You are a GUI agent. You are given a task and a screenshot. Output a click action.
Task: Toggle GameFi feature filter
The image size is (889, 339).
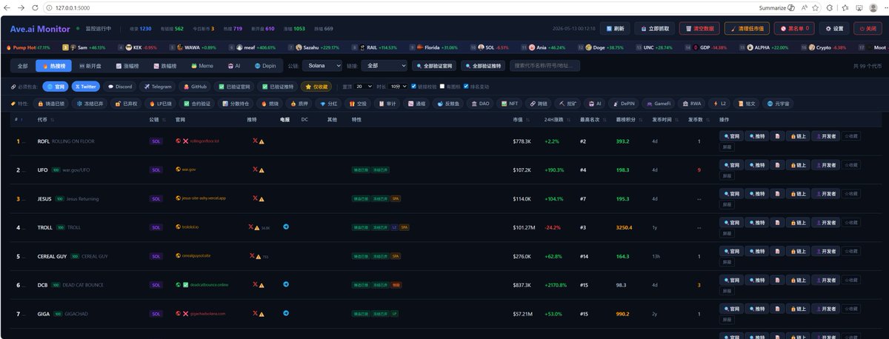[x=657, y=104]
